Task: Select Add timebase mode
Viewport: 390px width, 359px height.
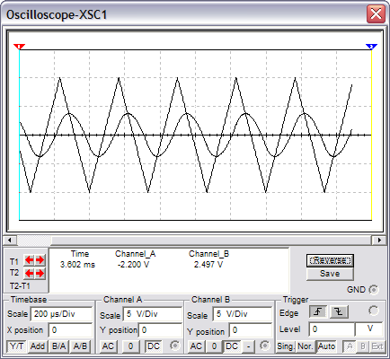Action: [38, 346]
